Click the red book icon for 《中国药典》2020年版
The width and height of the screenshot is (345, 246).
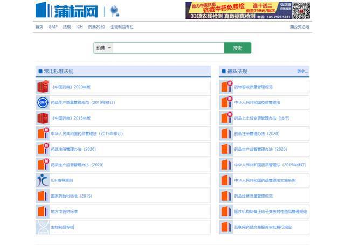(43, 87)
